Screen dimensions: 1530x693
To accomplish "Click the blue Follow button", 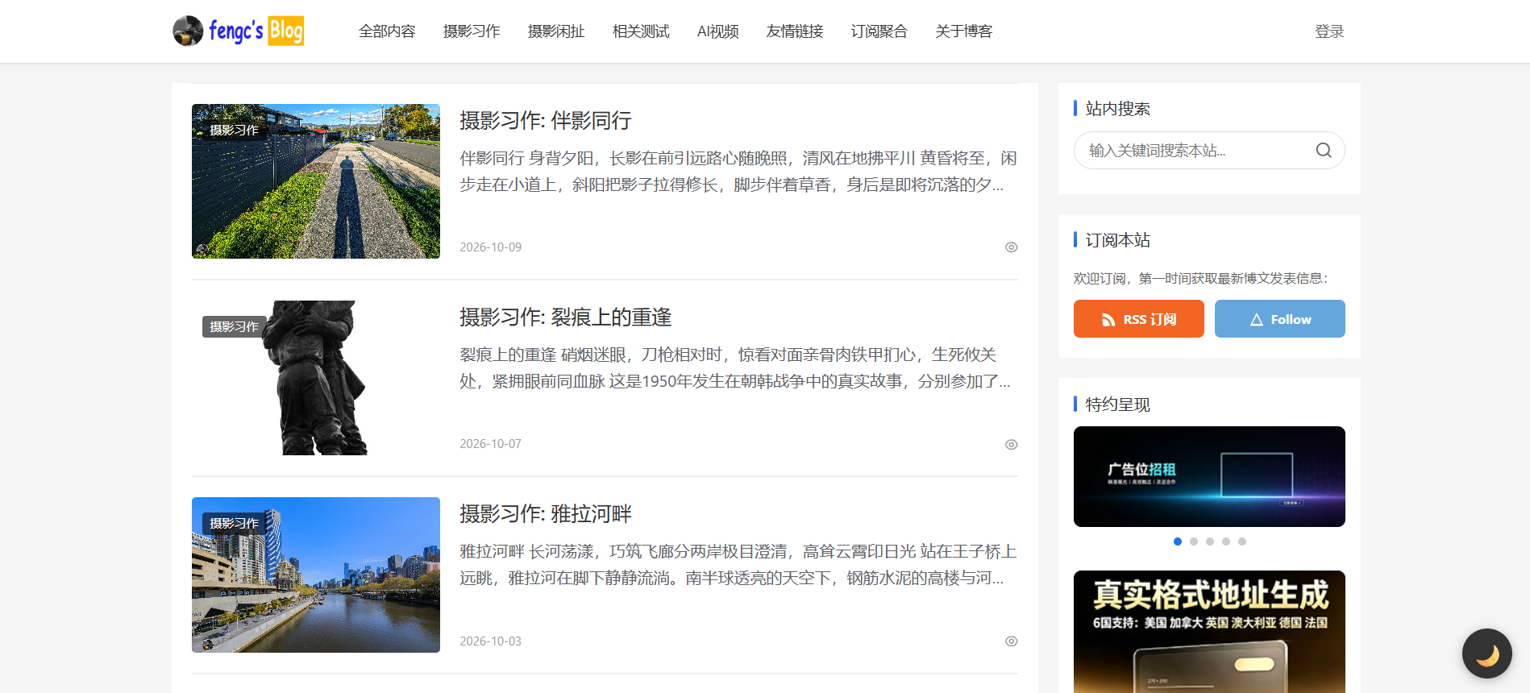I will pyautogui.click(x=1280, y=319).
